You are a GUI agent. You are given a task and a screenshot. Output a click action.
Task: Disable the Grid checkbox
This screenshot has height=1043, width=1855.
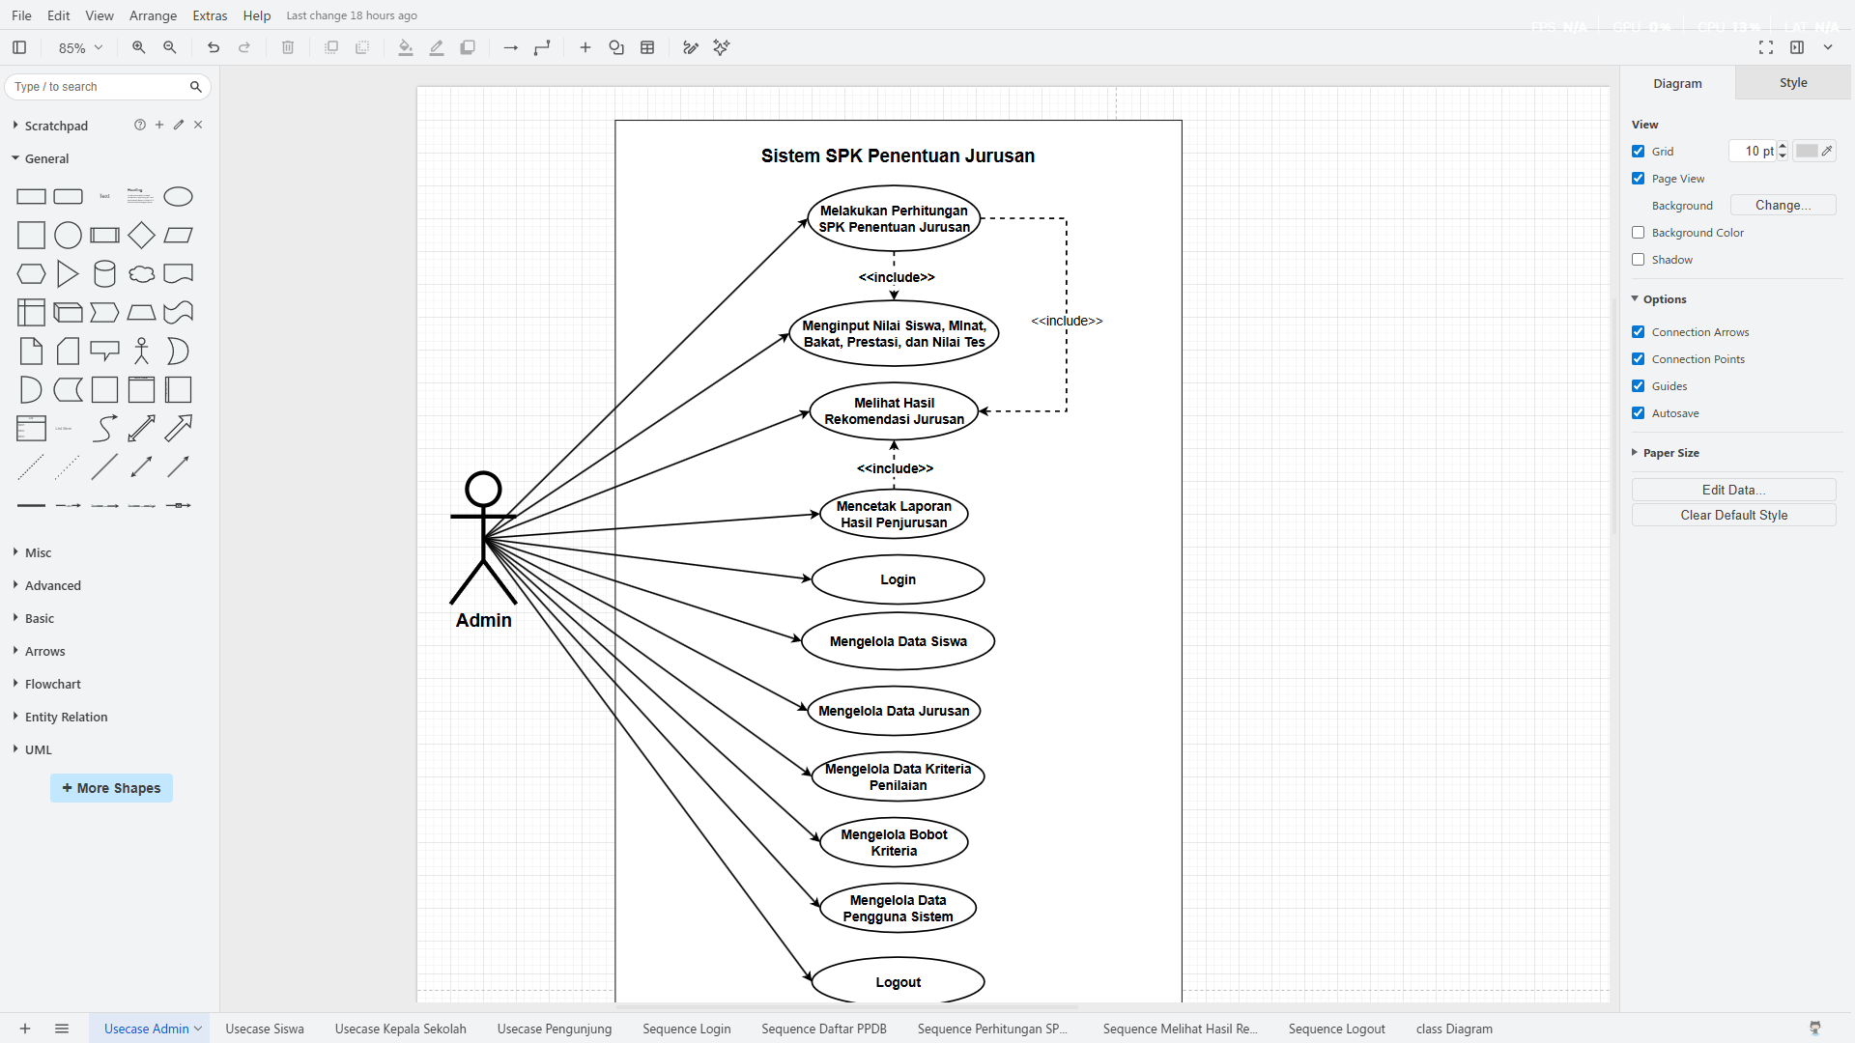pyautogui.click(x=1639, y=151)
